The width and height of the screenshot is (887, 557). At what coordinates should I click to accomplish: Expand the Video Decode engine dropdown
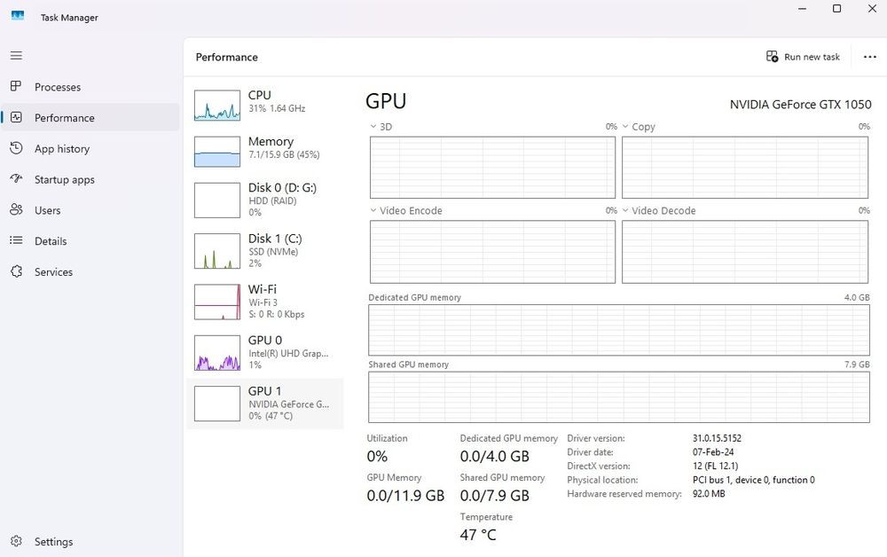point(625,210)
